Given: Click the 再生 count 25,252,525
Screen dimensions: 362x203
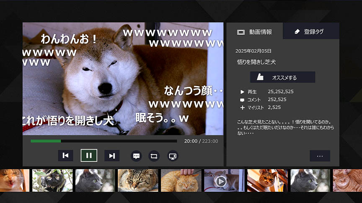Looking at the screenshot, I should click(x=280, y=91).
